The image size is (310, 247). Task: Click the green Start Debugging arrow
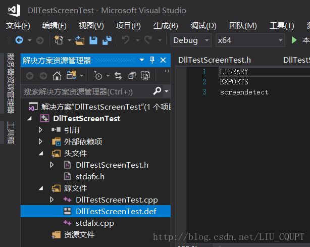point(294,40)
